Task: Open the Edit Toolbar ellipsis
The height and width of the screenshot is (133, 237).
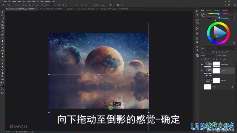Action: [x=2, y=79]
